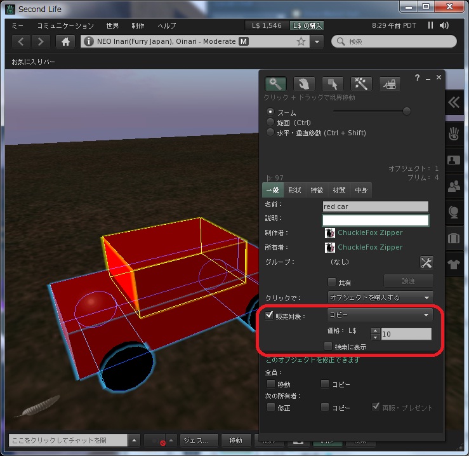Select the 旋回 (Ctrl) radio option
Image resolution: width=469 pixels, height=456 pixels.
(271, 122)
